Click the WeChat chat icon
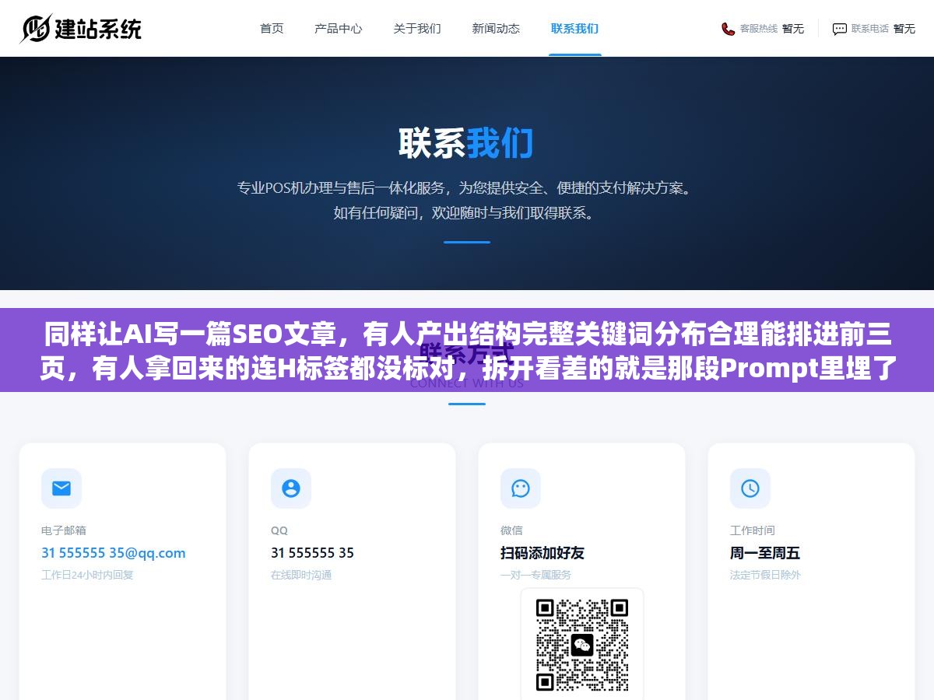Screen dimensions: 934x700 (521, 488)
